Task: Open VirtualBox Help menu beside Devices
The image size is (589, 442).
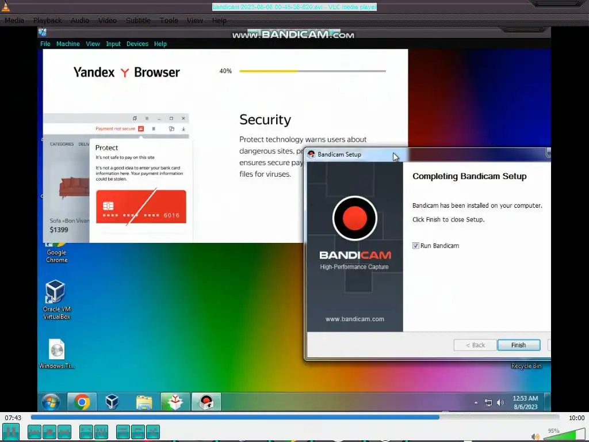Action: (160, 44)
